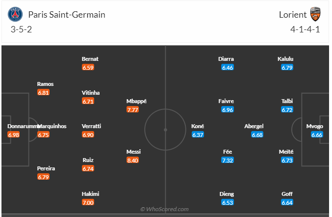Select Koné, Lorient's lone striker

pos(198,126)
